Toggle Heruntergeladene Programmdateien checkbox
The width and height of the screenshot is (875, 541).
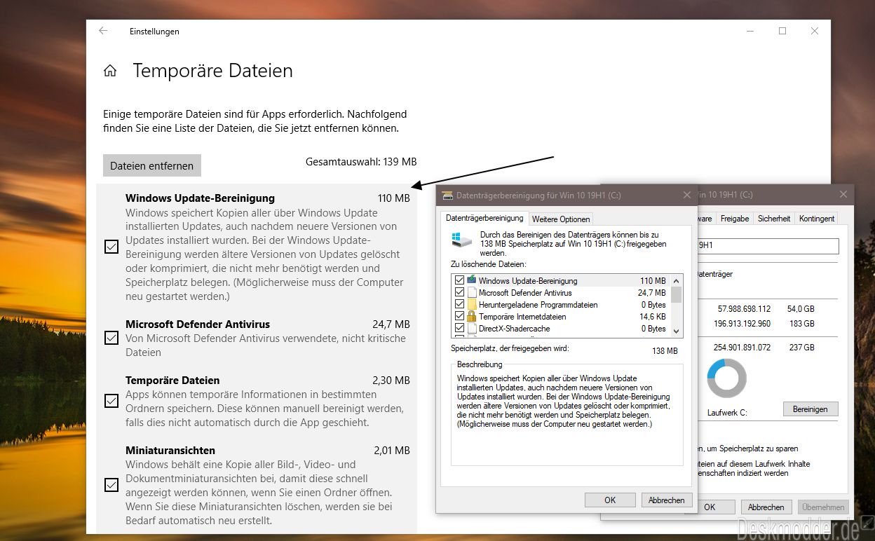coord(459,304)
